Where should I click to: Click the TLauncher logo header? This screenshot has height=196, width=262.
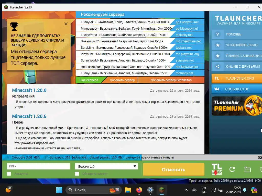click(238, 20)
